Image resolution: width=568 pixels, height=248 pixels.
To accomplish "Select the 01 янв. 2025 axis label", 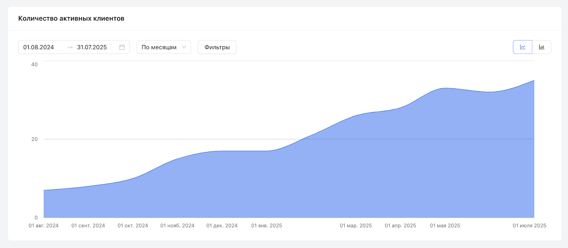I will 267,226.
